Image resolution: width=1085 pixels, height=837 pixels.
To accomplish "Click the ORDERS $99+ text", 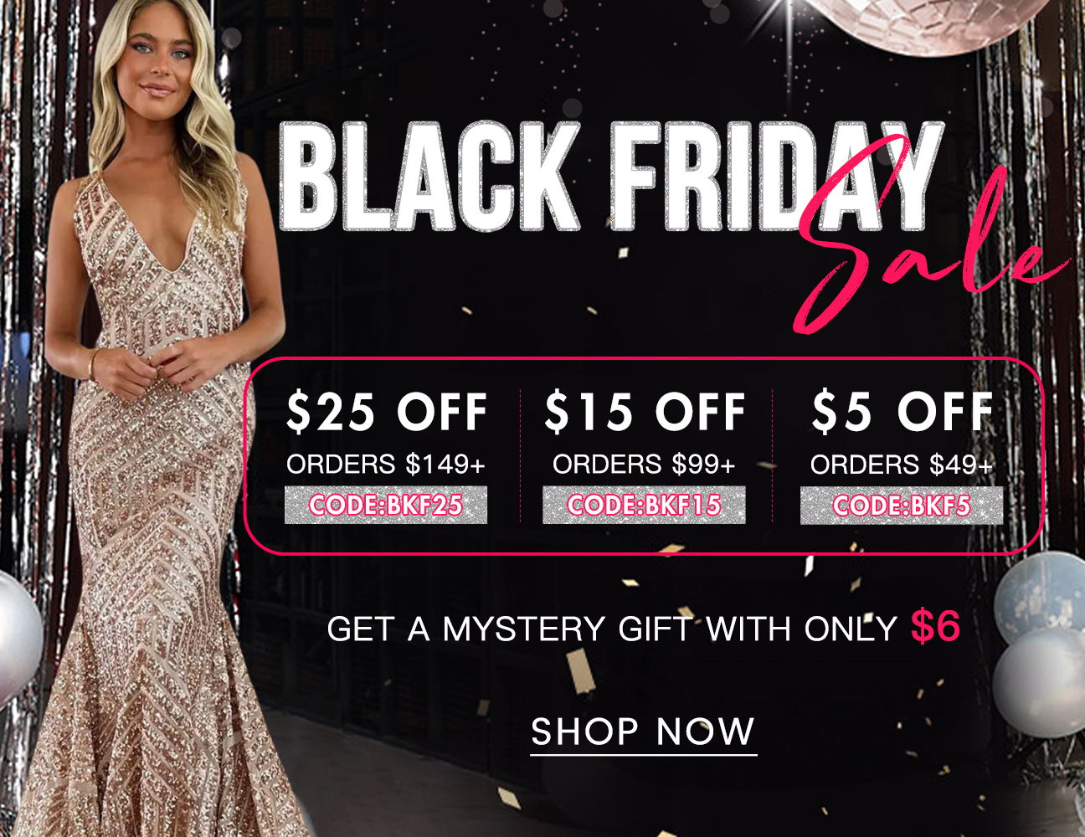I will tap(644, 464).
